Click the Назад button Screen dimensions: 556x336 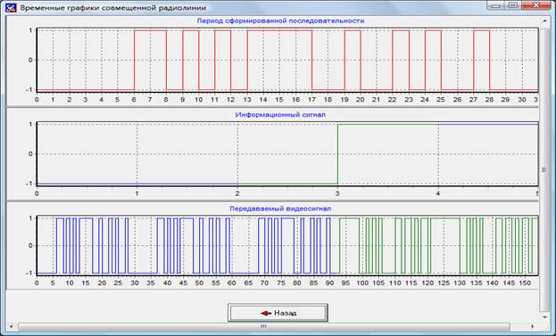[278, 313]
